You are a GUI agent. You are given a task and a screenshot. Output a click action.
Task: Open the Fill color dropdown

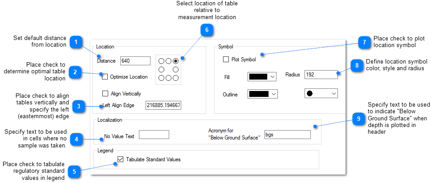[262, 76]
